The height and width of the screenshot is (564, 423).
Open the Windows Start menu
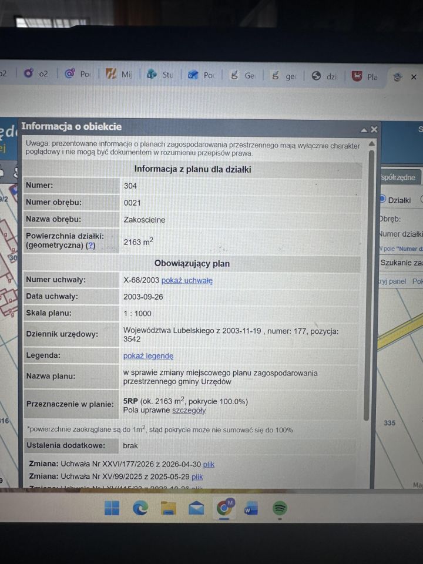112,508
